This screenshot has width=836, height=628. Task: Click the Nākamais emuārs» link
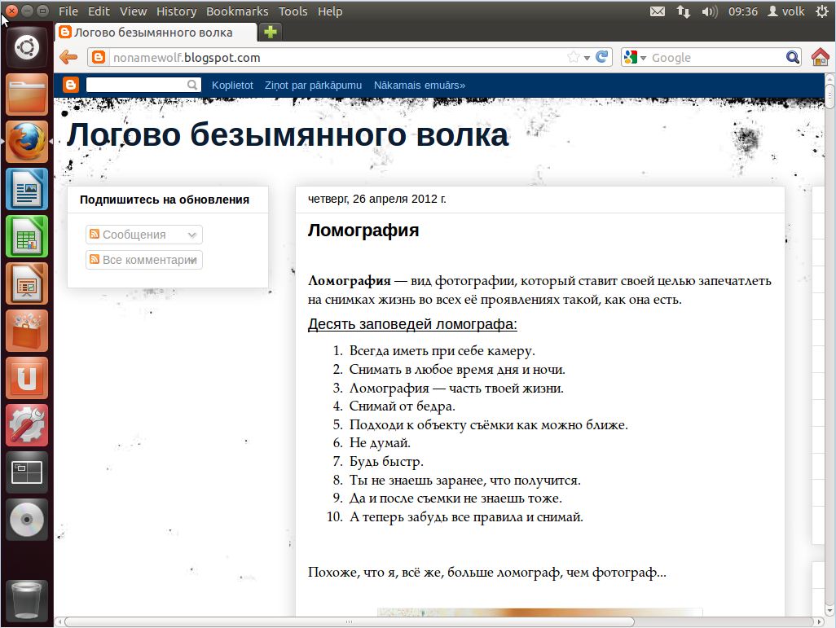point(420,86)
